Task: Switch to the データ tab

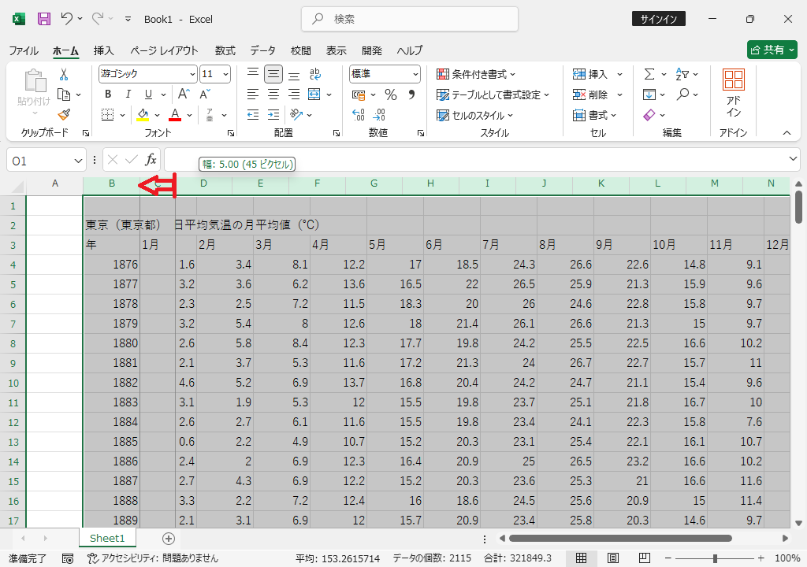Action: (x=263, y=50)
